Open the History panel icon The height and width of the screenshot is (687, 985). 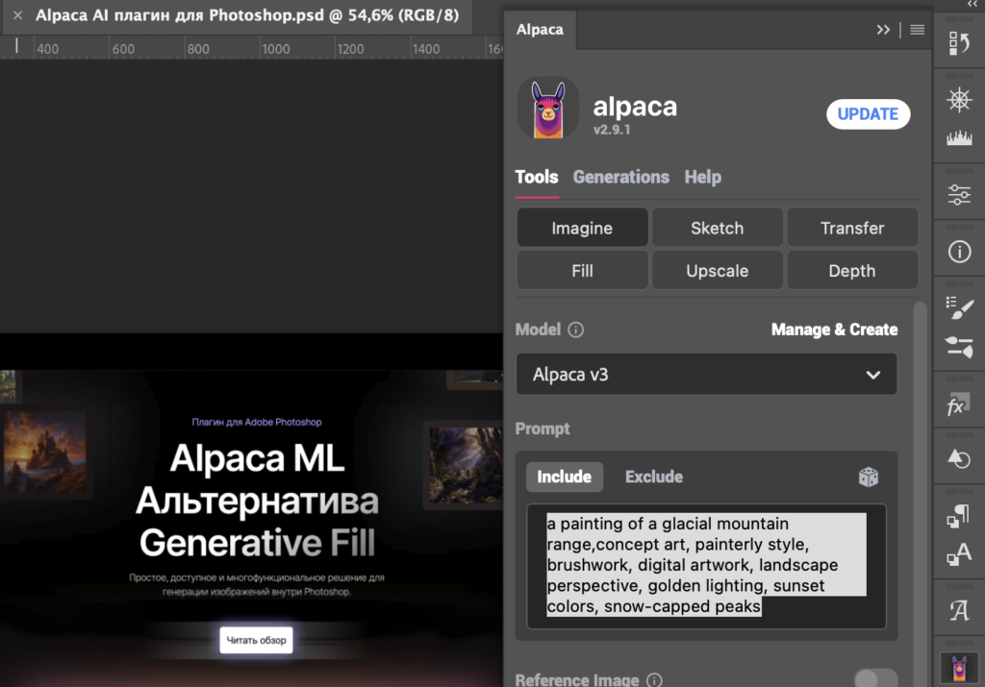959,43
